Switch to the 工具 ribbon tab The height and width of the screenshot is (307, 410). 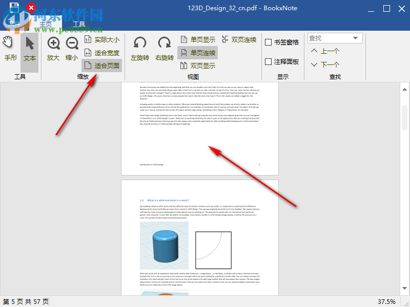click(x=80, y=23)
